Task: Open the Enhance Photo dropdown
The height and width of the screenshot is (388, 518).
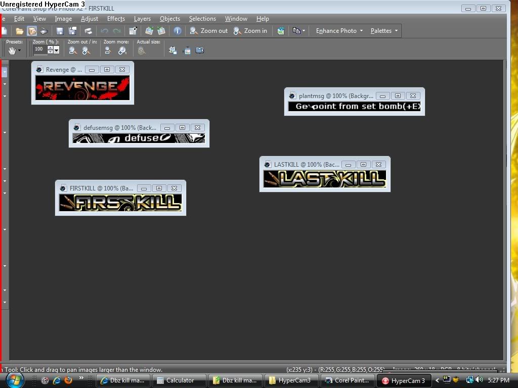Action: click(x=339, y=31)
